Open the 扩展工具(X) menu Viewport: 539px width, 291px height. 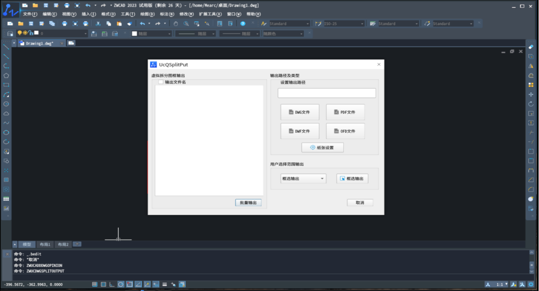(x=210, y=14)
